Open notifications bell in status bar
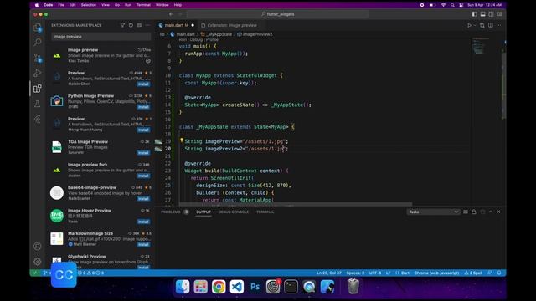This screenshot has height=301, width=536. tap(499, 273)
